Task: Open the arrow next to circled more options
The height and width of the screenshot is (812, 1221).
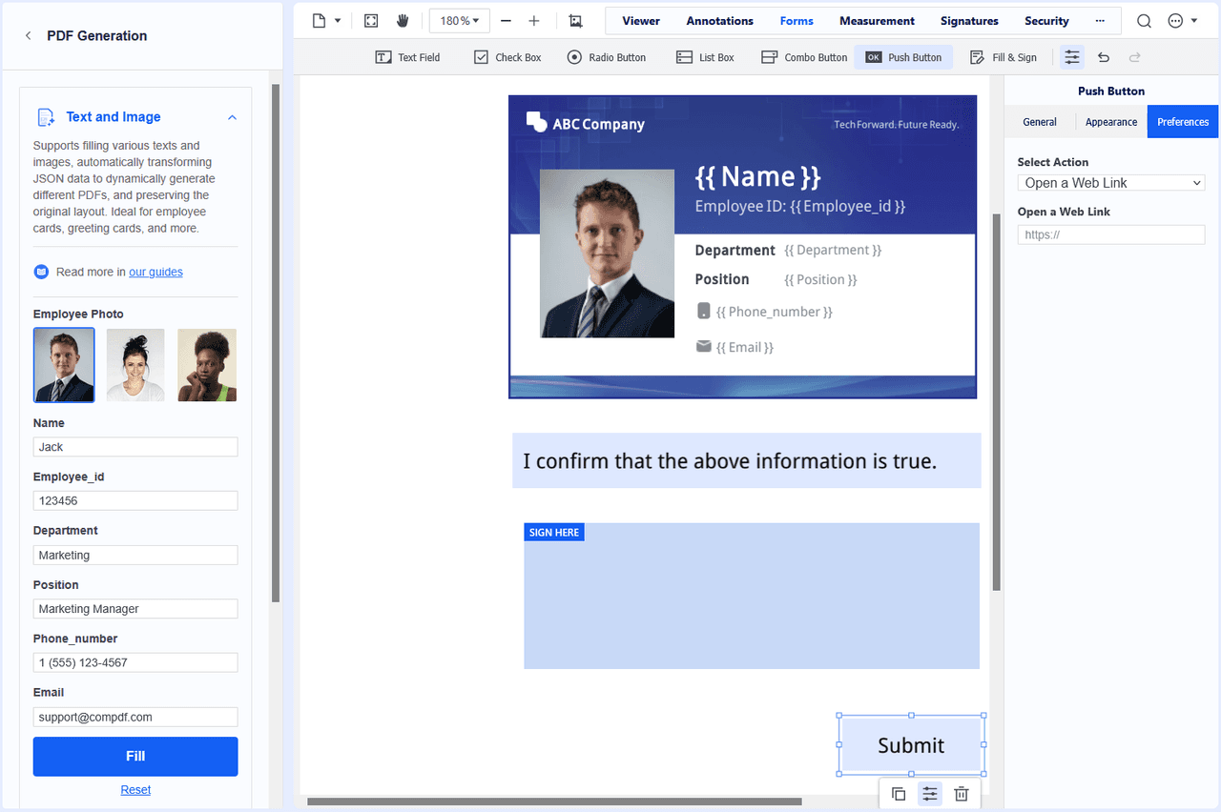Action: (1194, 21)
